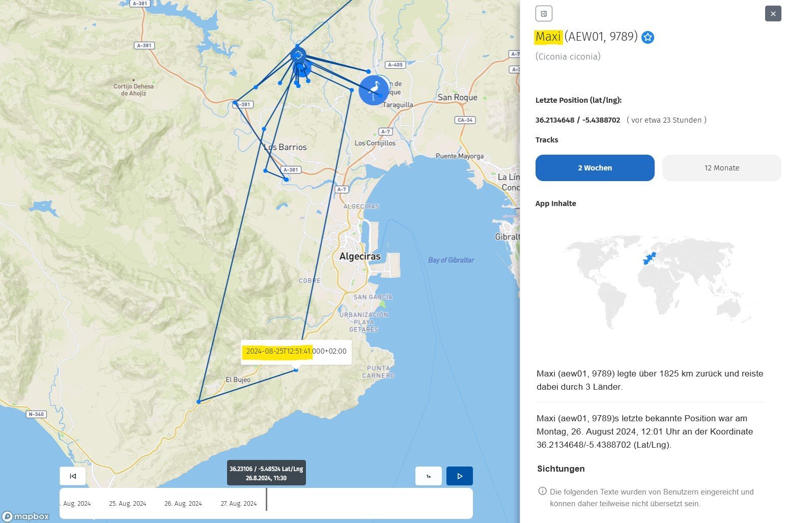
Task: Close the Maxi details panel
Action: tap(773, 14)
